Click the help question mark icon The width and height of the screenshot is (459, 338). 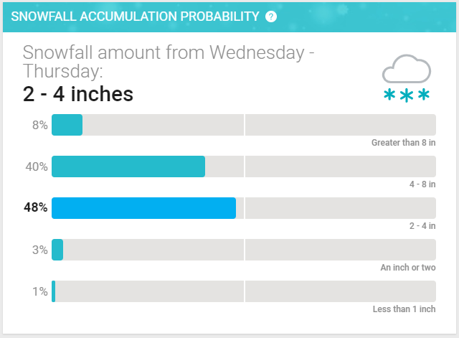click(271, 17)
